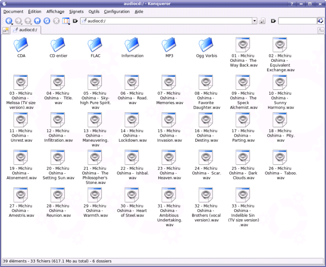Click the Back navigation arrow
Viewport: 326px width, 267px height.
coord(9,21)
